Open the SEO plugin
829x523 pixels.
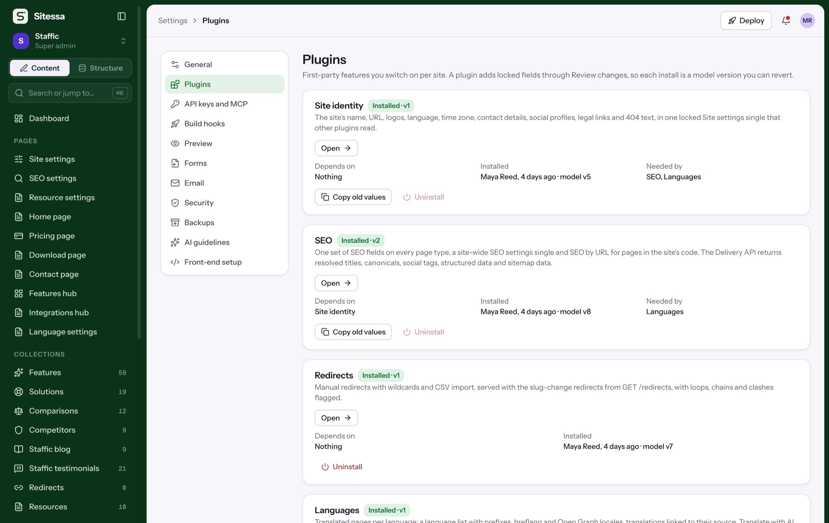336,283
